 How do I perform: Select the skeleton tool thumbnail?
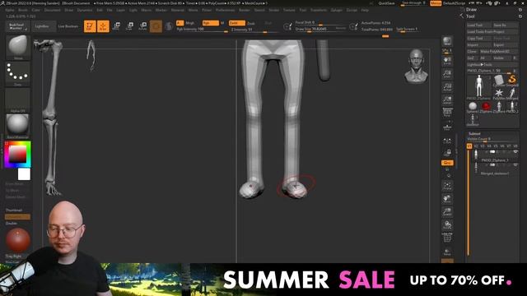tap(473, 119)
